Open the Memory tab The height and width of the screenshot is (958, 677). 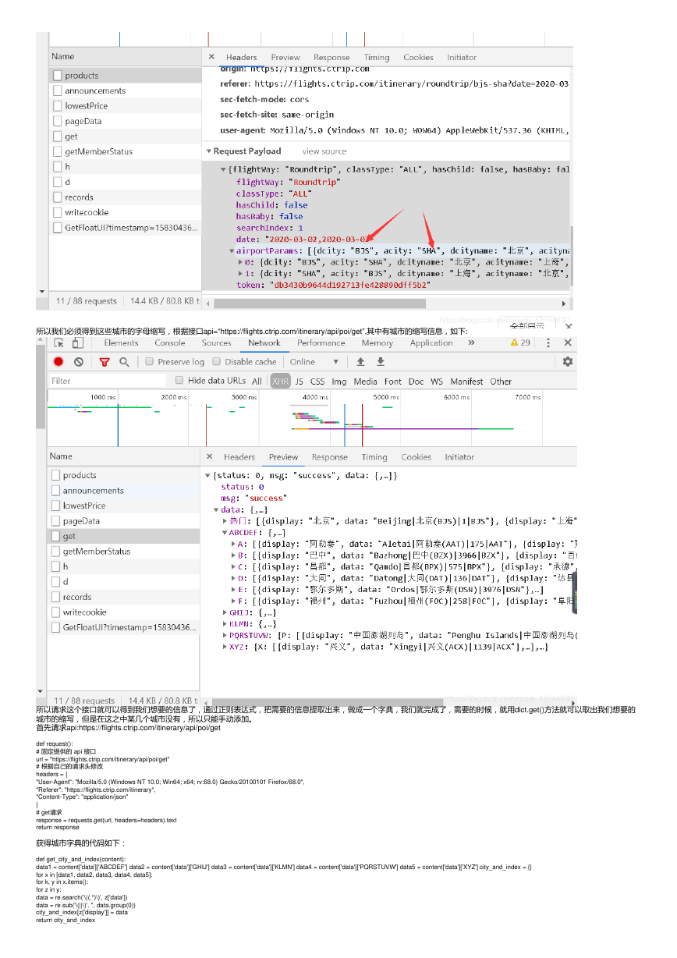(377, 342)
